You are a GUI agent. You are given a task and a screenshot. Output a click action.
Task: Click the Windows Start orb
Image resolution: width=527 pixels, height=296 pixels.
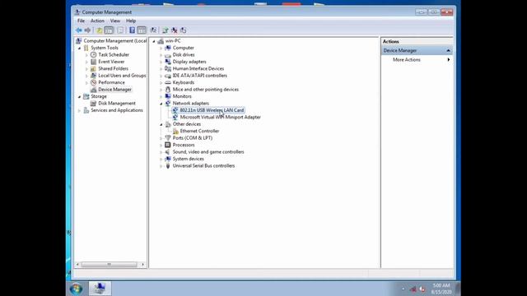click(76, 289)
